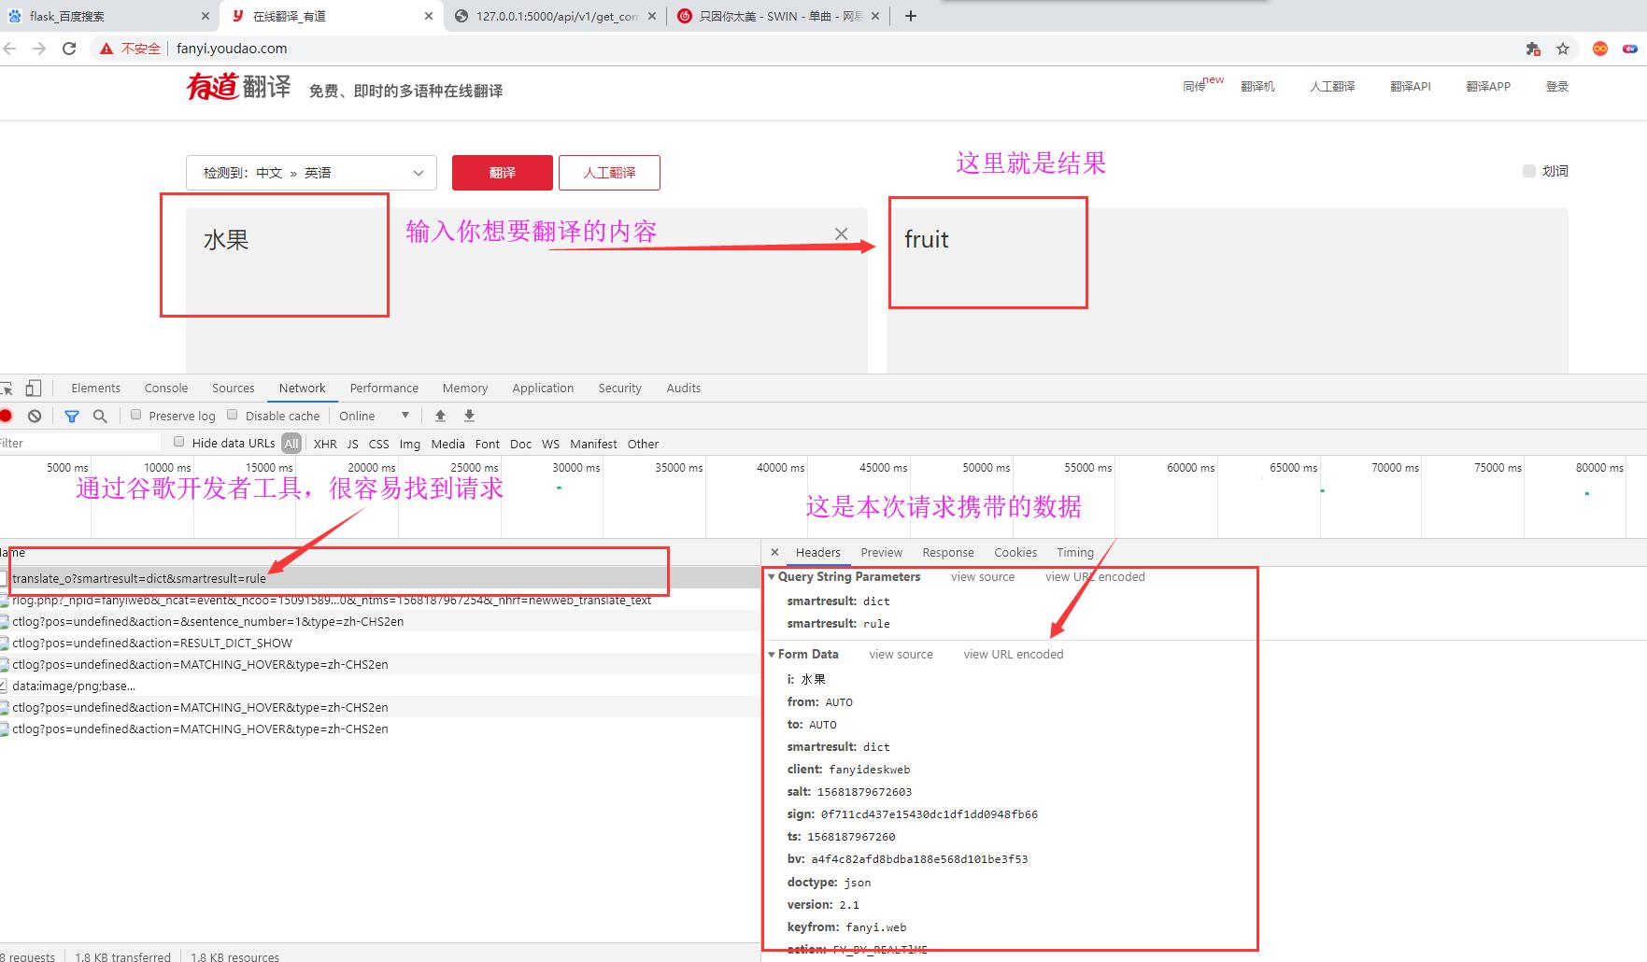Click the translation input text area
1647x962 pixels.
(x=527, y=290)
